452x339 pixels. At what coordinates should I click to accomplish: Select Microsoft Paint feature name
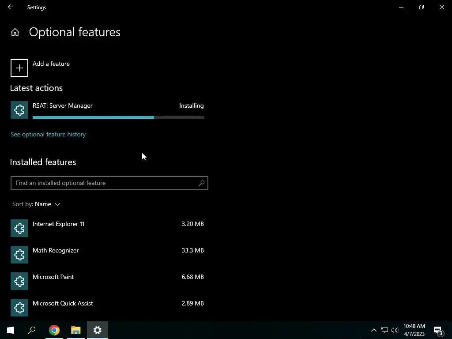[x=53, y=277]
